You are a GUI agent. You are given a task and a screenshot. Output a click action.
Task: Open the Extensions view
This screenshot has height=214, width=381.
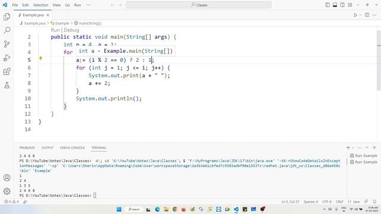coord(7,71)
